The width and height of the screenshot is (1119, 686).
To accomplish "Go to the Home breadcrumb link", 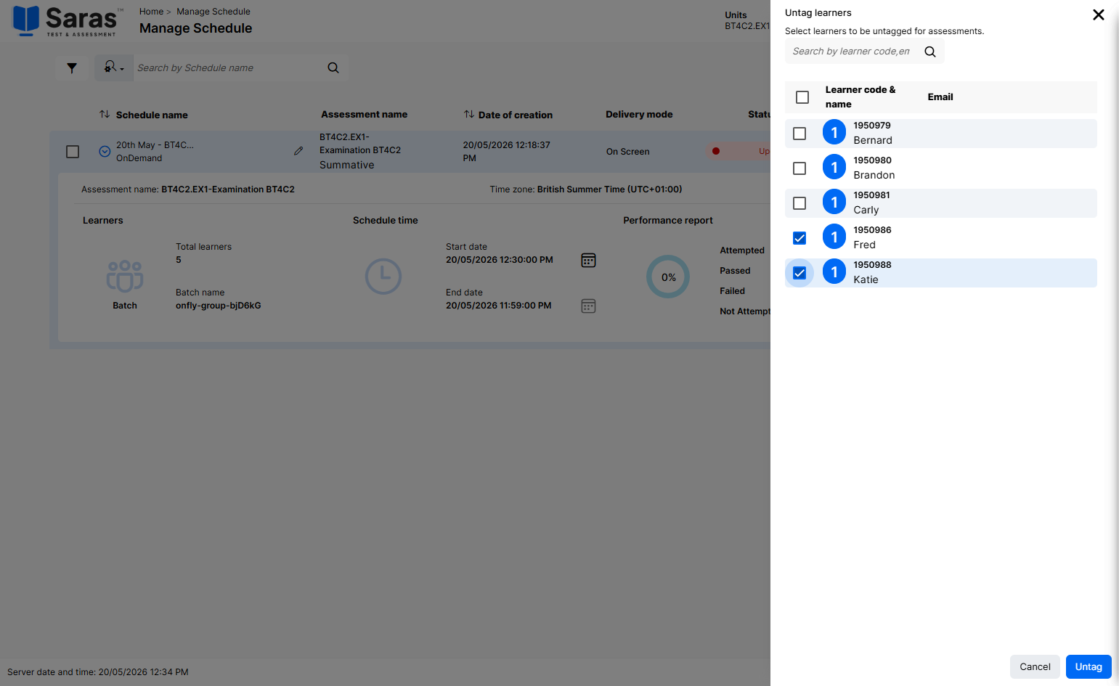I will (151, 12).
